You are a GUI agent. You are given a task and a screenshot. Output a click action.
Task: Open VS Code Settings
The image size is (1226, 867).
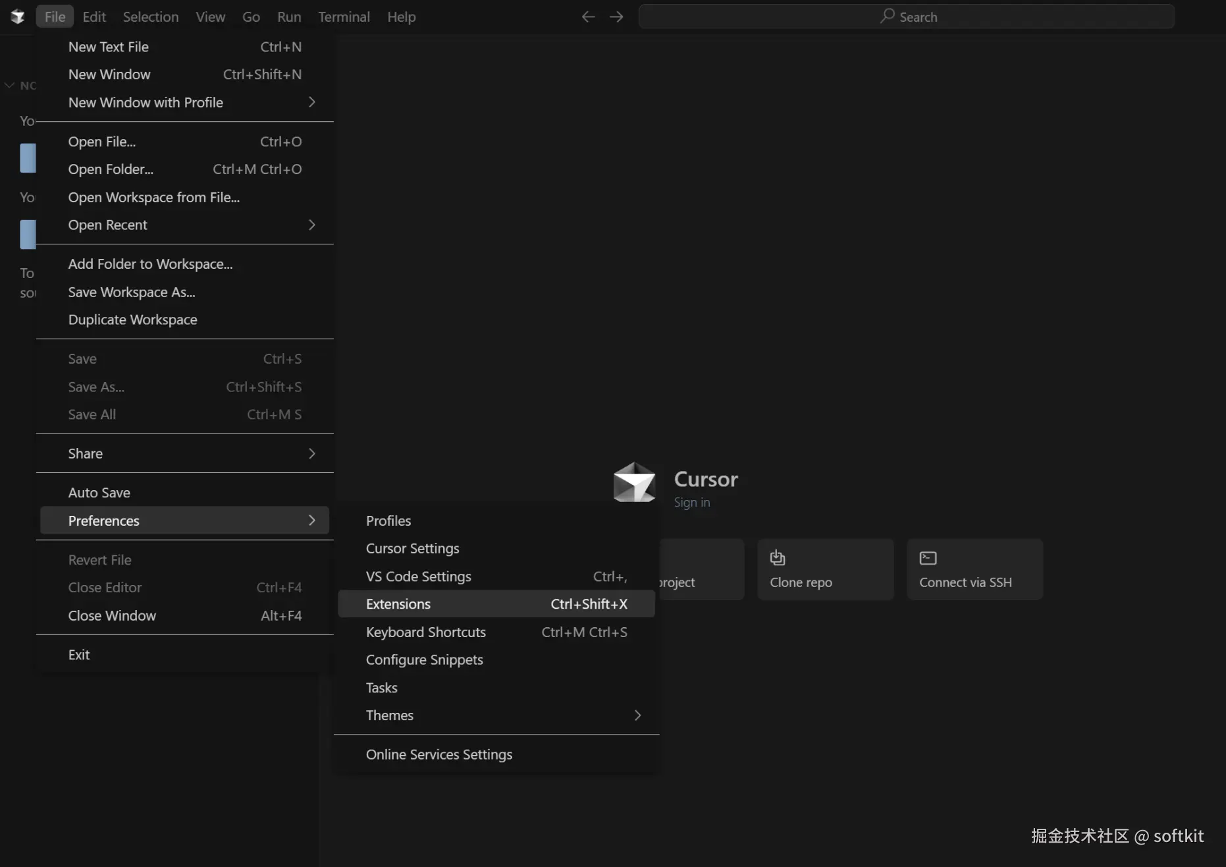(x=496, y=576)
